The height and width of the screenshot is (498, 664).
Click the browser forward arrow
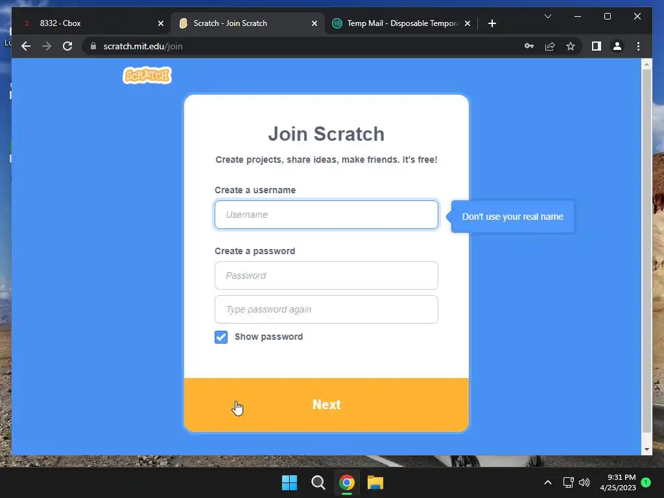click(47, 46)
